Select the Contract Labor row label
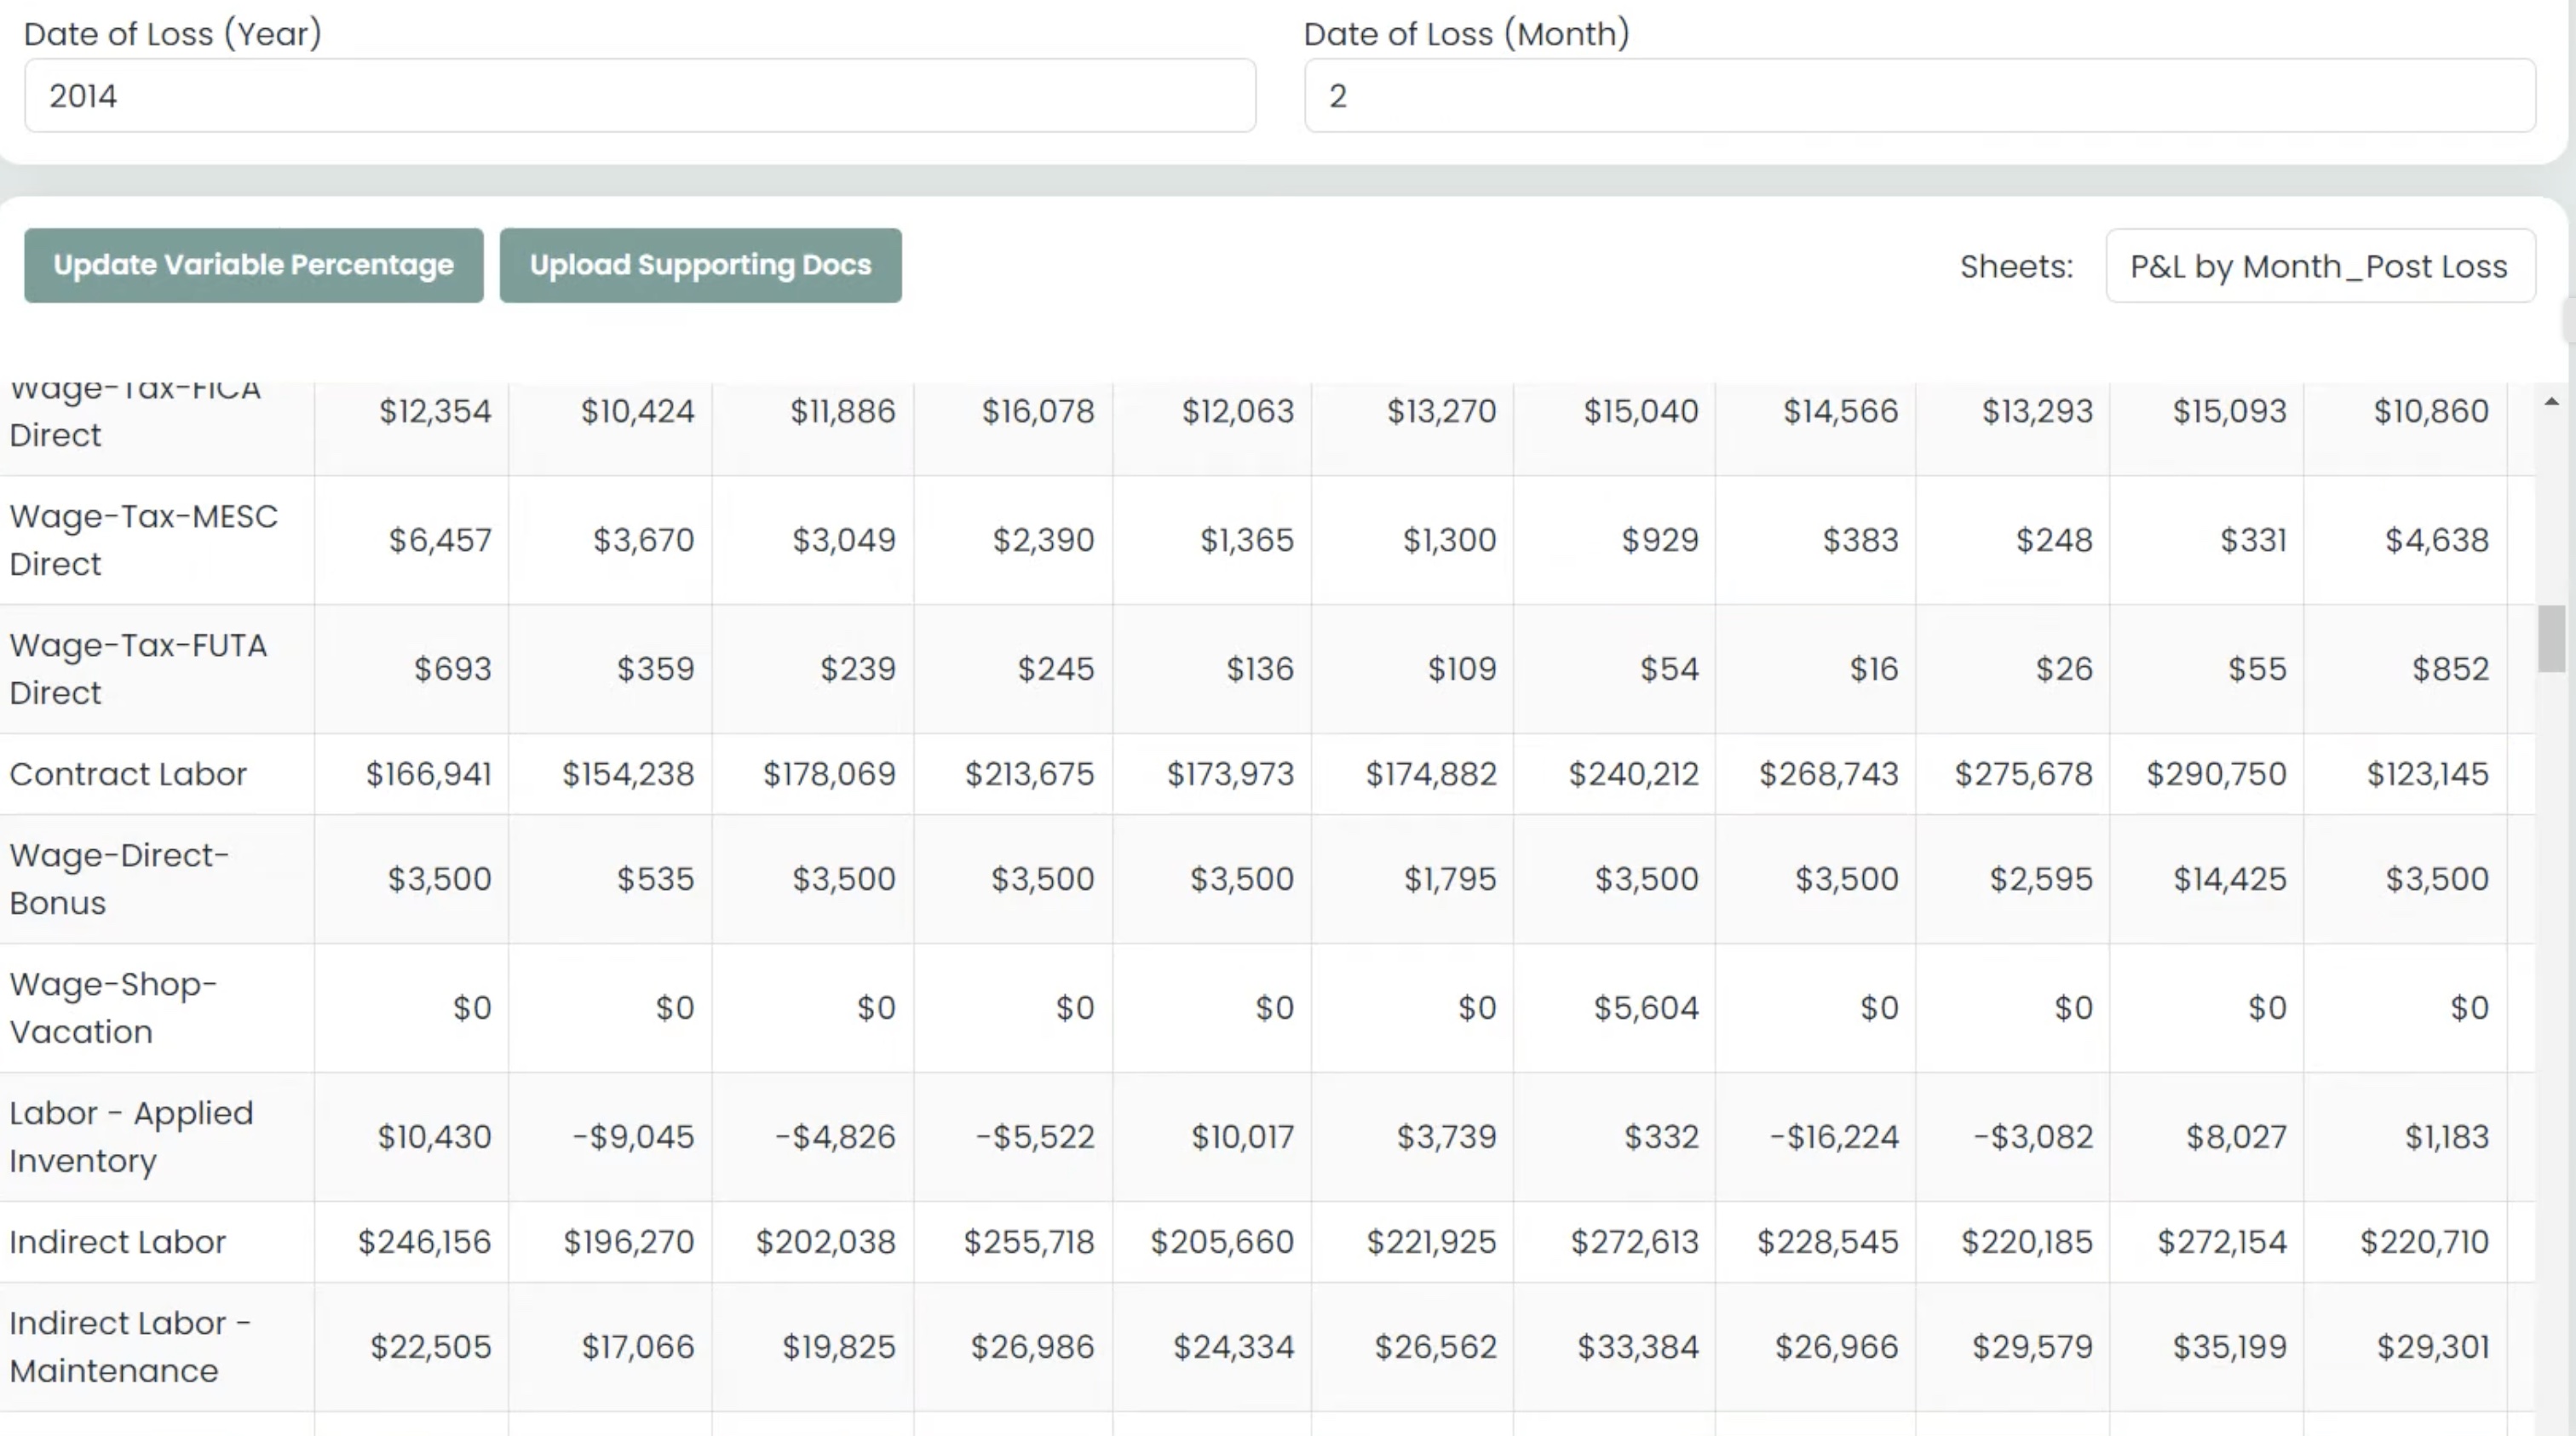This screenshot has height=1436, width=2576. tap(128, 774)
